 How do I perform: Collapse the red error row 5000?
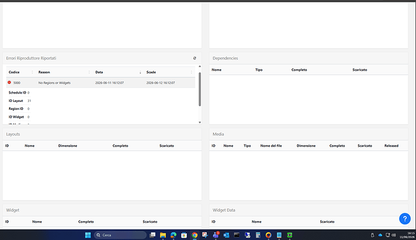click(x=9, y=83)
